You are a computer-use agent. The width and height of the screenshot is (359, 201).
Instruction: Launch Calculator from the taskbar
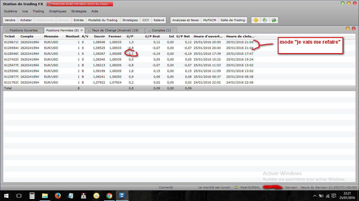pos(32,196)
